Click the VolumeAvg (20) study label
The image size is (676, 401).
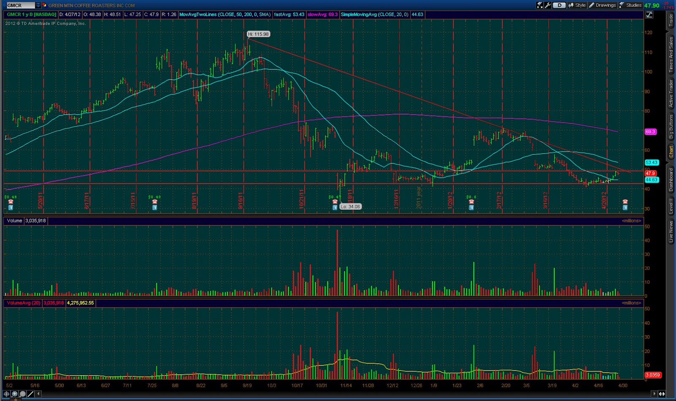tap(24, 303)
